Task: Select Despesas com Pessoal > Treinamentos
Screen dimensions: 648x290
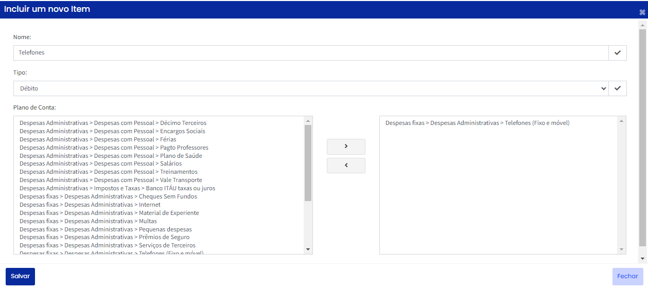Action: [109, 172]
